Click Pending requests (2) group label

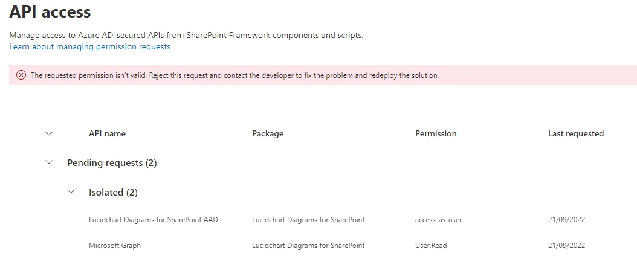point(112,162)
